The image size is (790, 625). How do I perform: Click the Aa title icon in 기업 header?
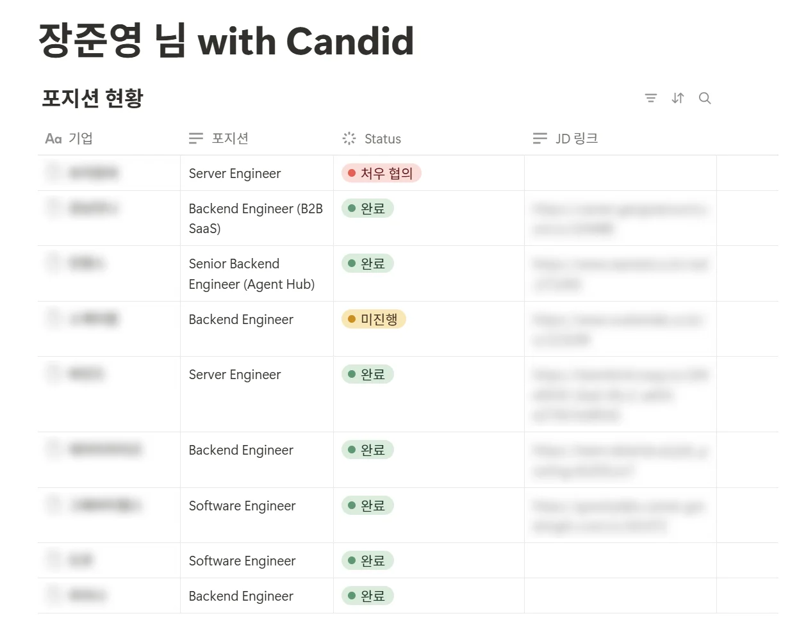[x=53, y=138]
